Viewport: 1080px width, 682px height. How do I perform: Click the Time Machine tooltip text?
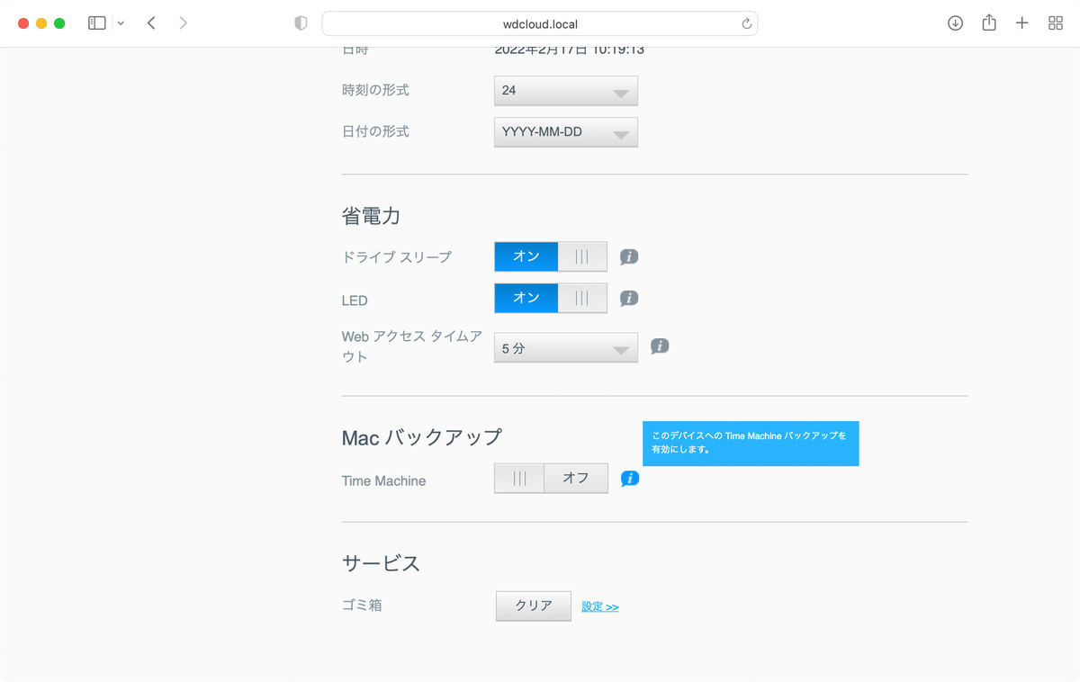(x=750, y=442)
